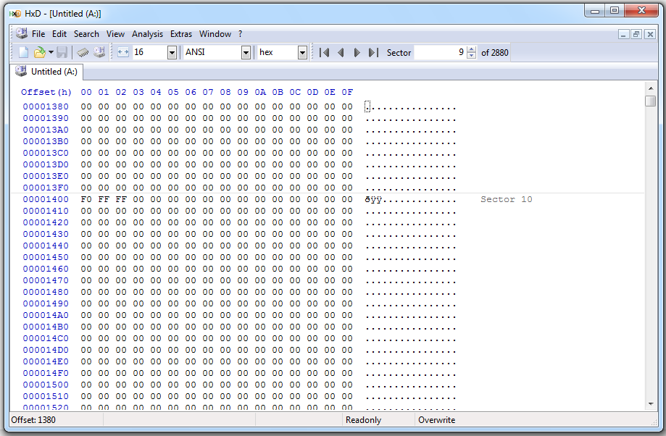This screenshot has height=436, width=666.
Task: Click the Sector number input field
Action: 440,52
